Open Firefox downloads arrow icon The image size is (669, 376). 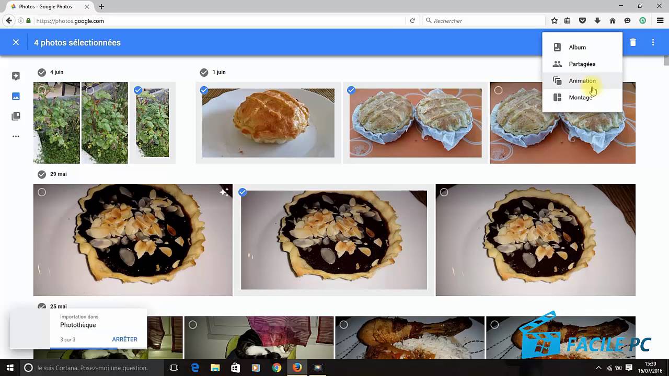[x=597, y=21]
